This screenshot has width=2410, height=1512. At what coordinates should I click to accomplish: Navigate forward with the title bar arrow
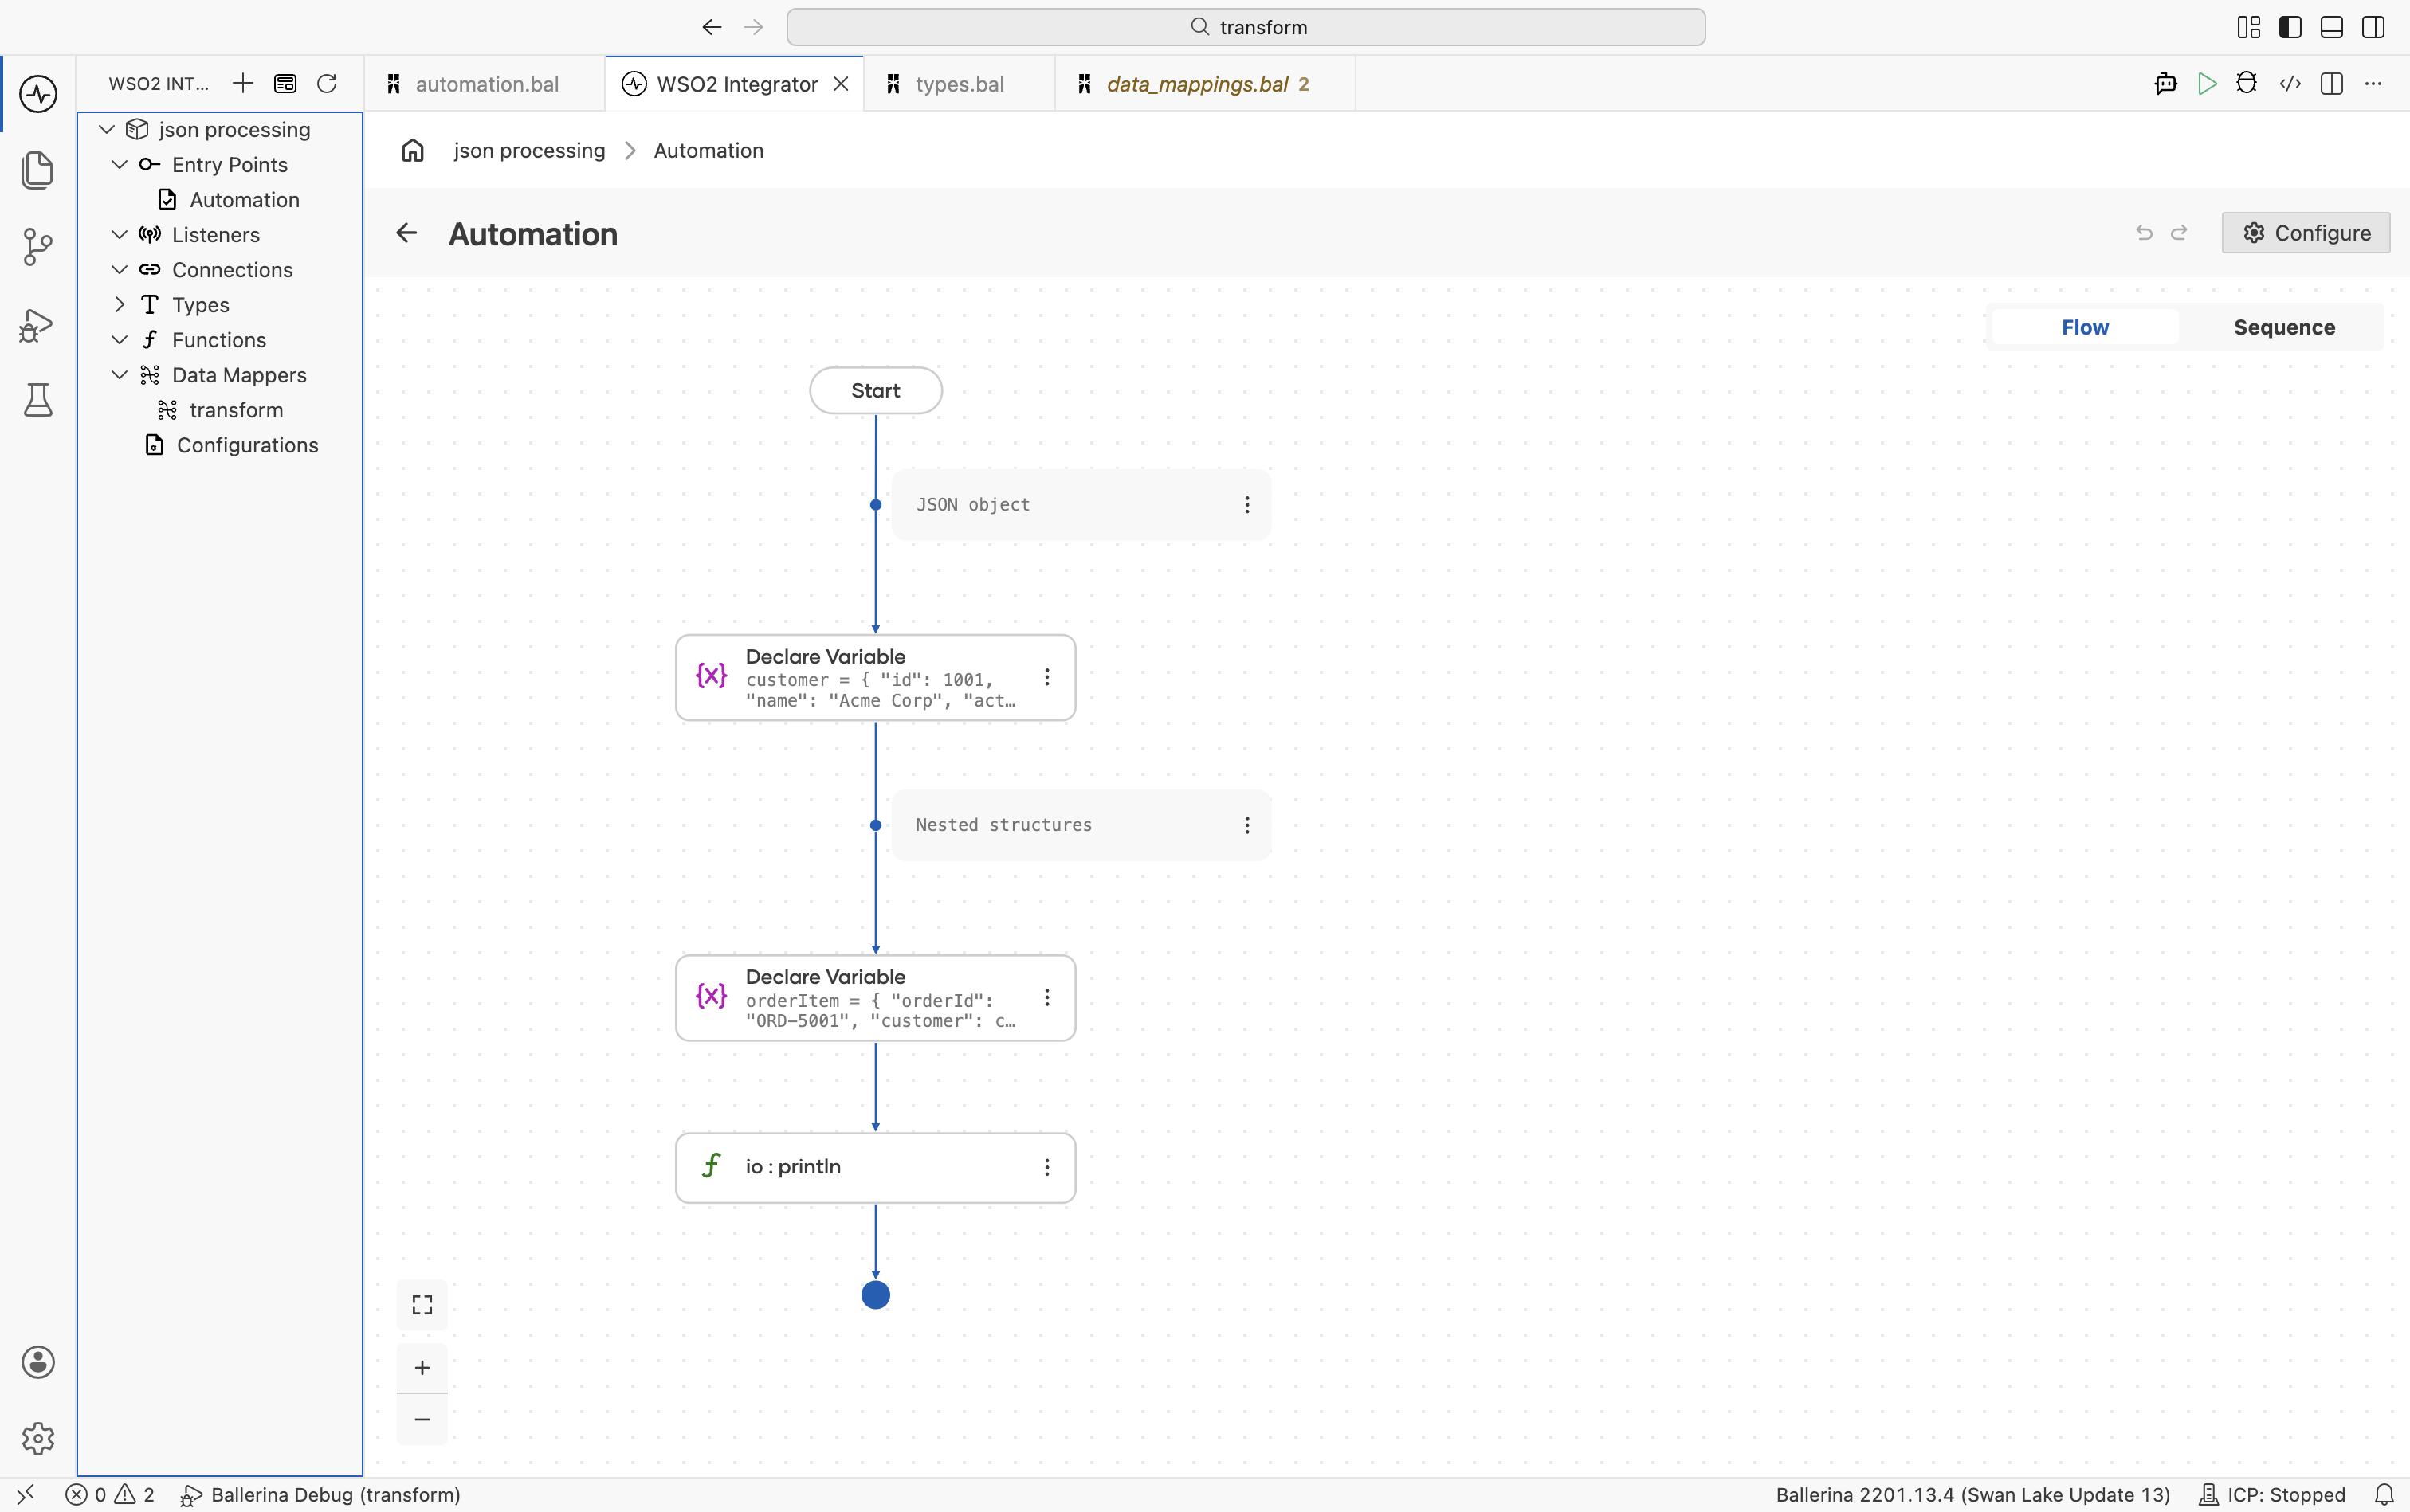click(754, 27)
